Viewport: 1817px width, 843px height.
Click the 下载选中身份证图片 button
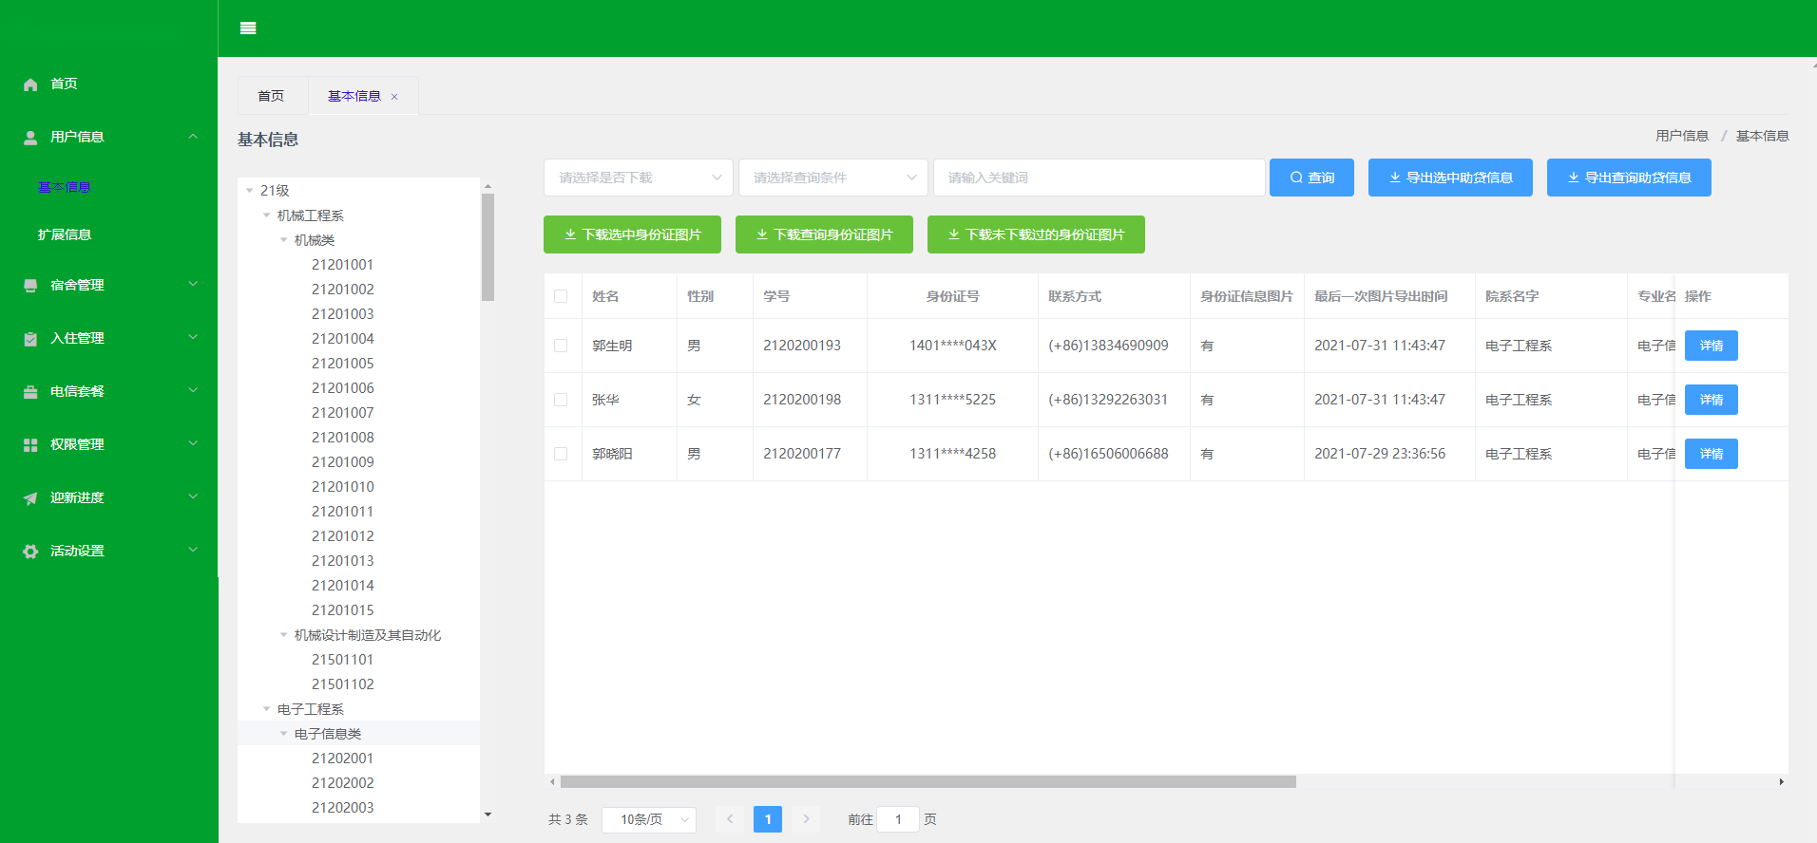[x=632, y=234]
